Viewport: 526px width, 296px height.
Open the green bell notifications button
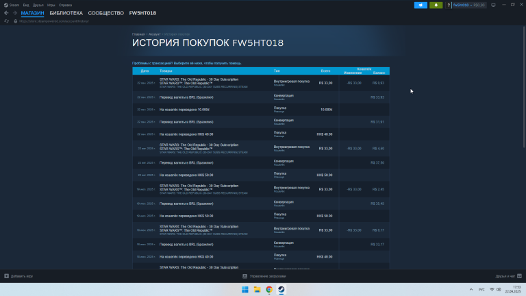(436, 5)
